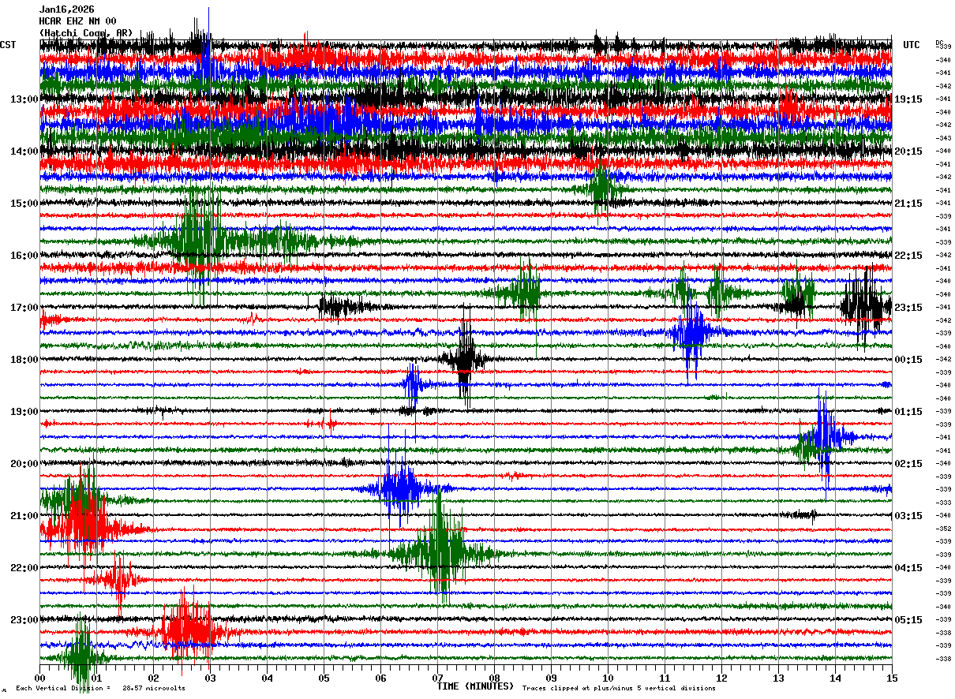The image size is (955, 699).
Task: Click the 02:15 UTC time label
Action: [x=908, y=464]
